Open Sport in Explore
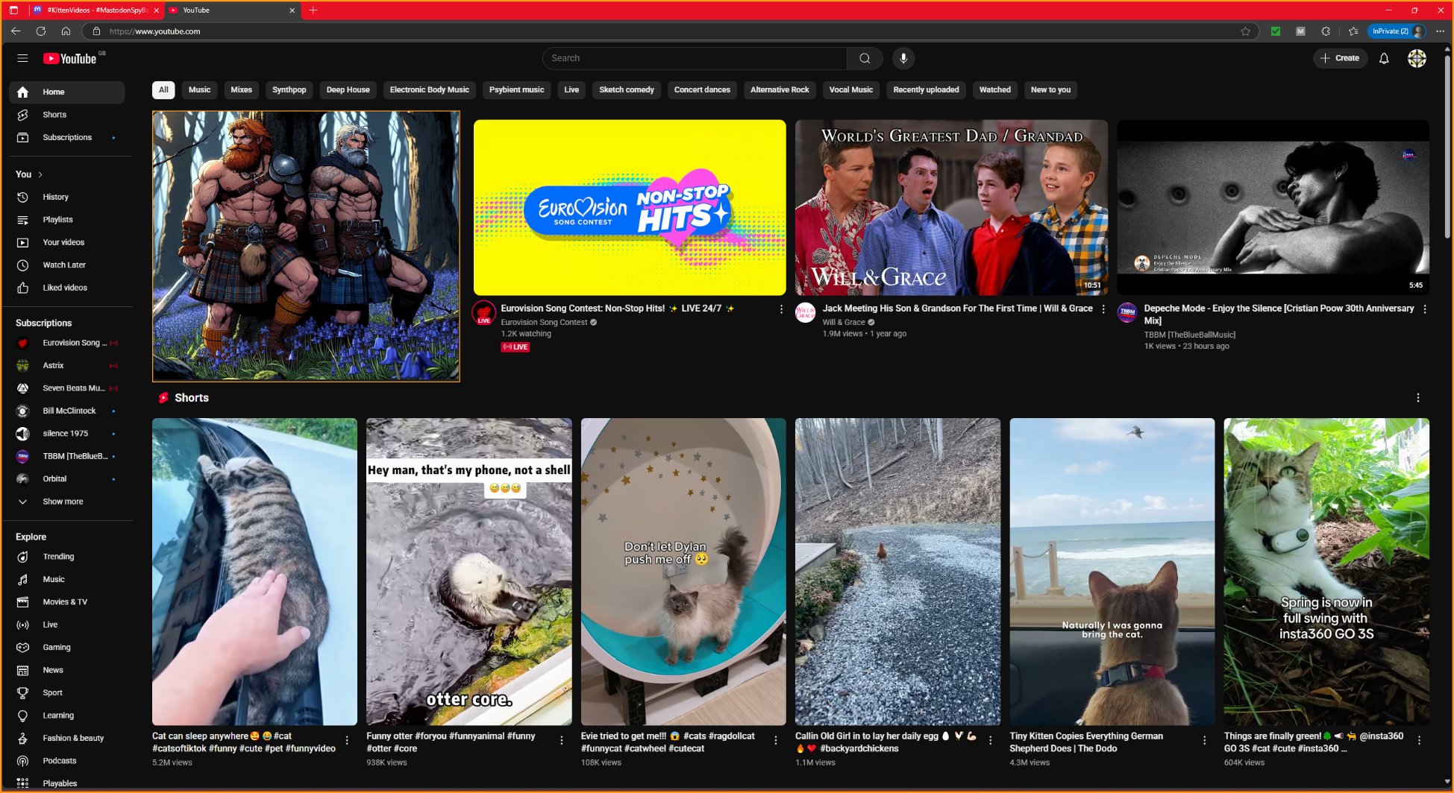Image resolution: width=1454 pixels, height=793 pixels. click(66, 692)
